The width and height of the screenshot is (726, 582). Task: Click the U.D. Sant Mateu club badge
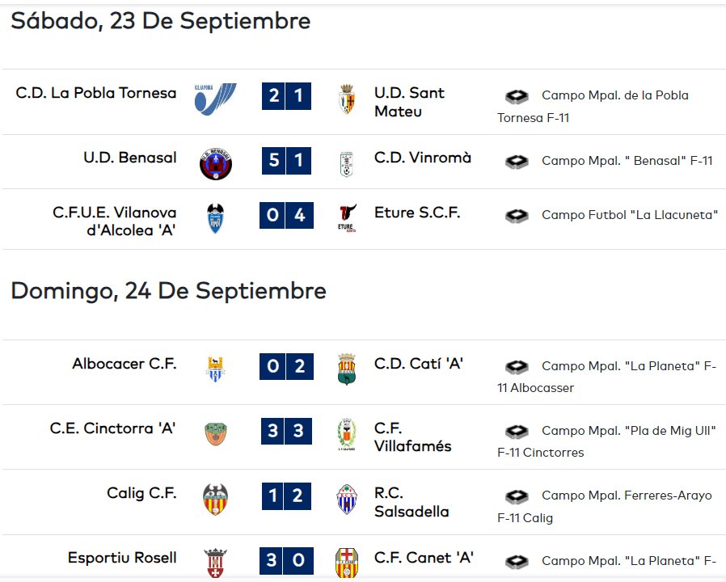(347, 99)
